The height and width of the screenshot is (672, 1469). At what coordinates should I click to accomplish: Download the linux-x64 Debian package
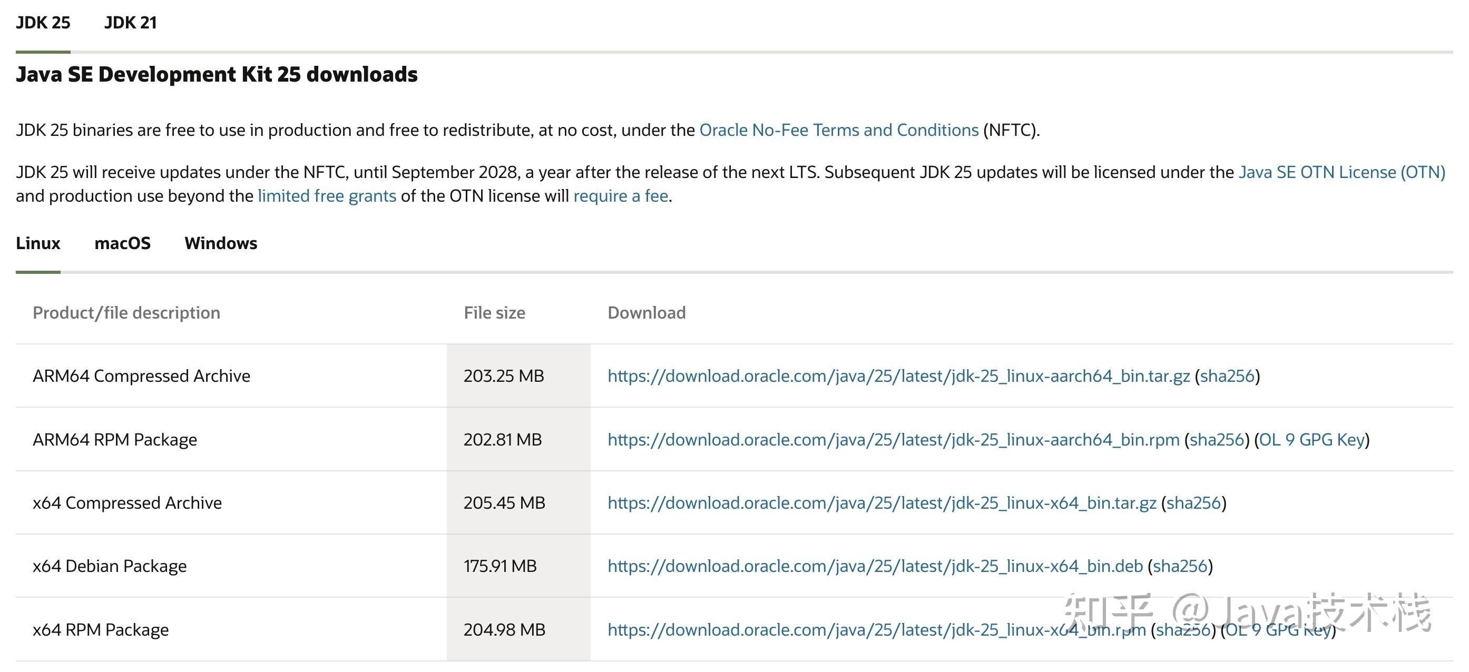[875, 567]
